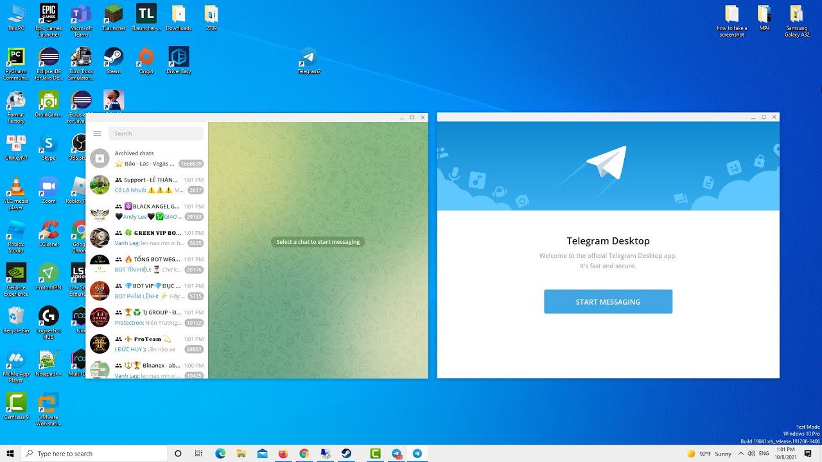Viewport: 822px width, 462px height.
Task: Open the volume control in system tray
Action: 752,454
